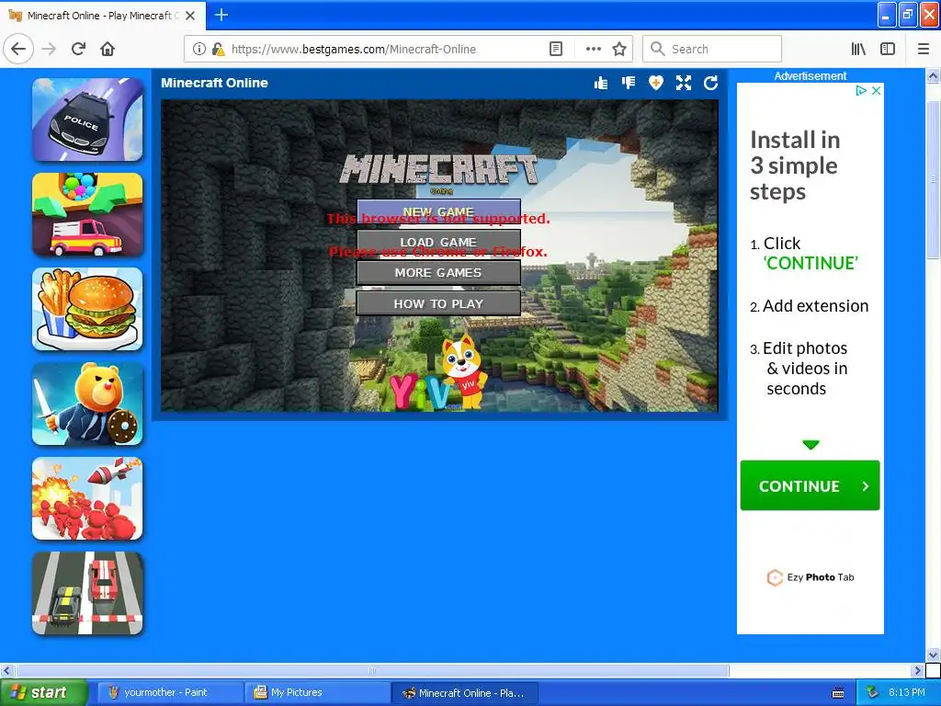
Task: Close the advertisement with X icon
Action: (876, 91)
